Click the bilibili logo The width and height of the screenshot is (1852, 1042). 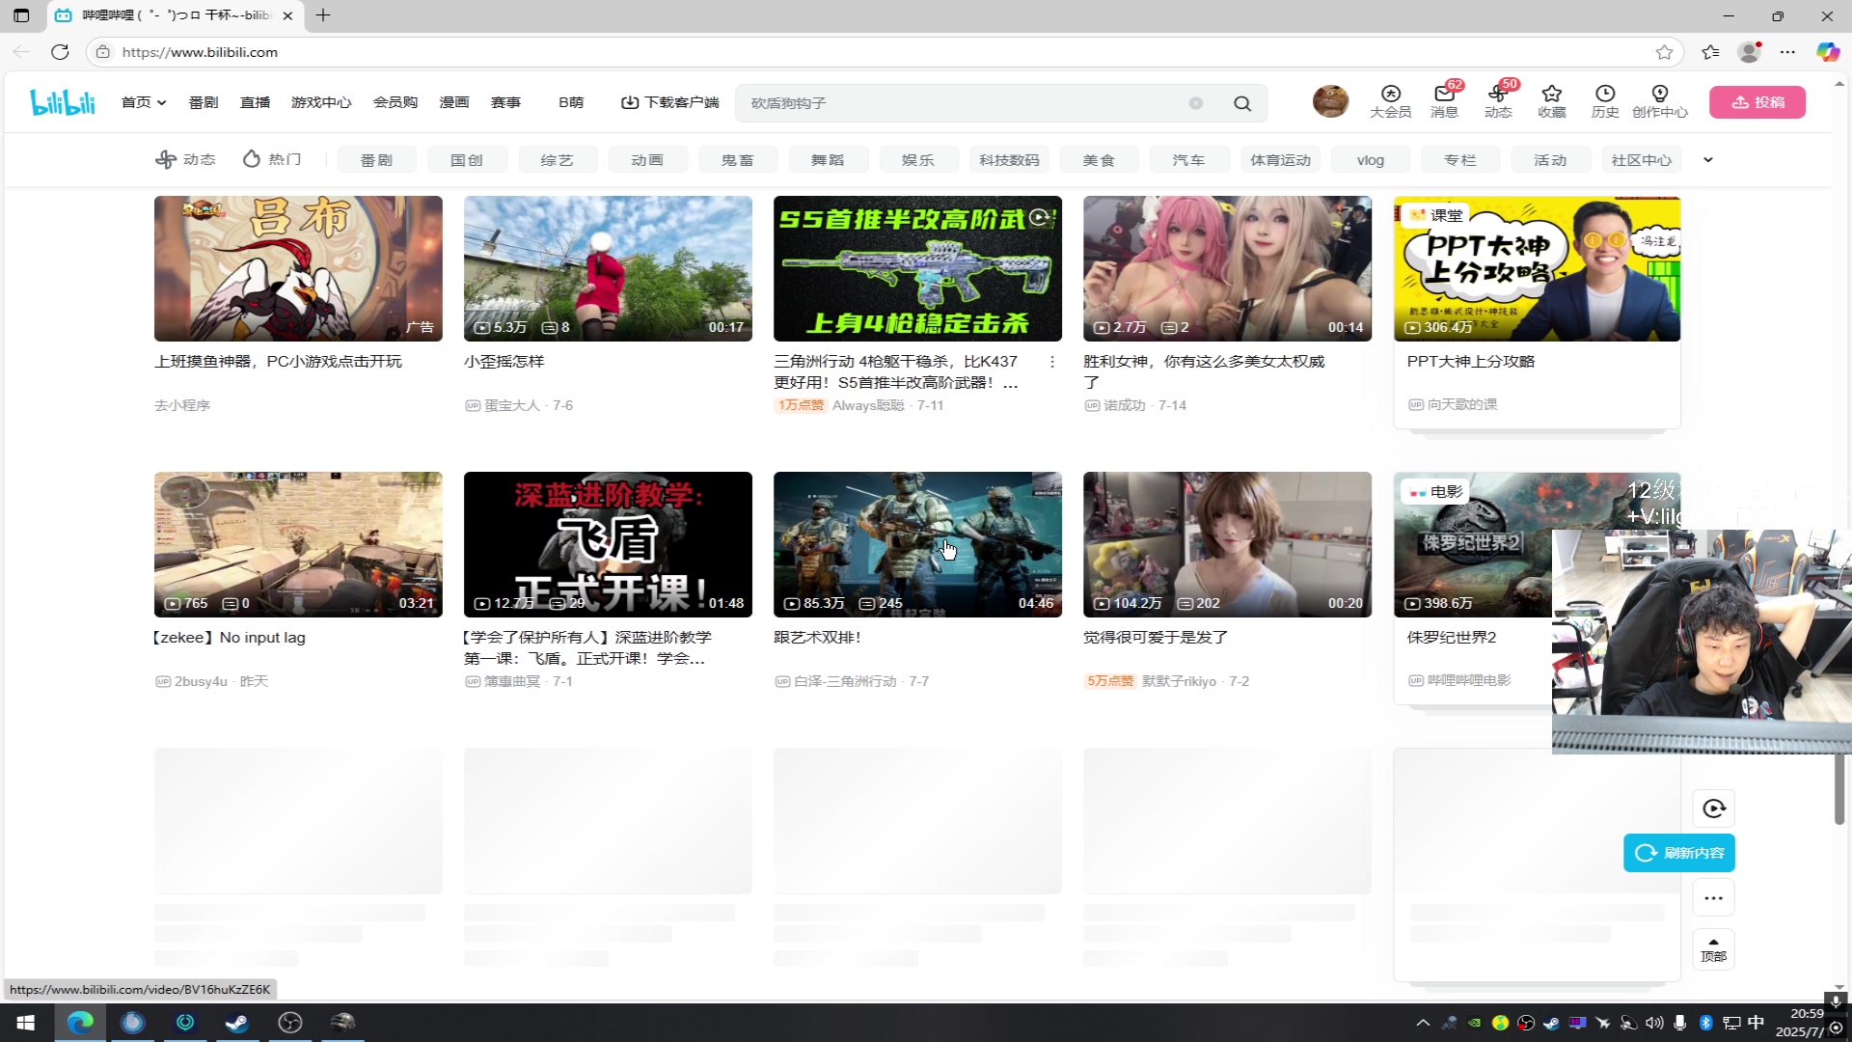[x=63, y=102]
